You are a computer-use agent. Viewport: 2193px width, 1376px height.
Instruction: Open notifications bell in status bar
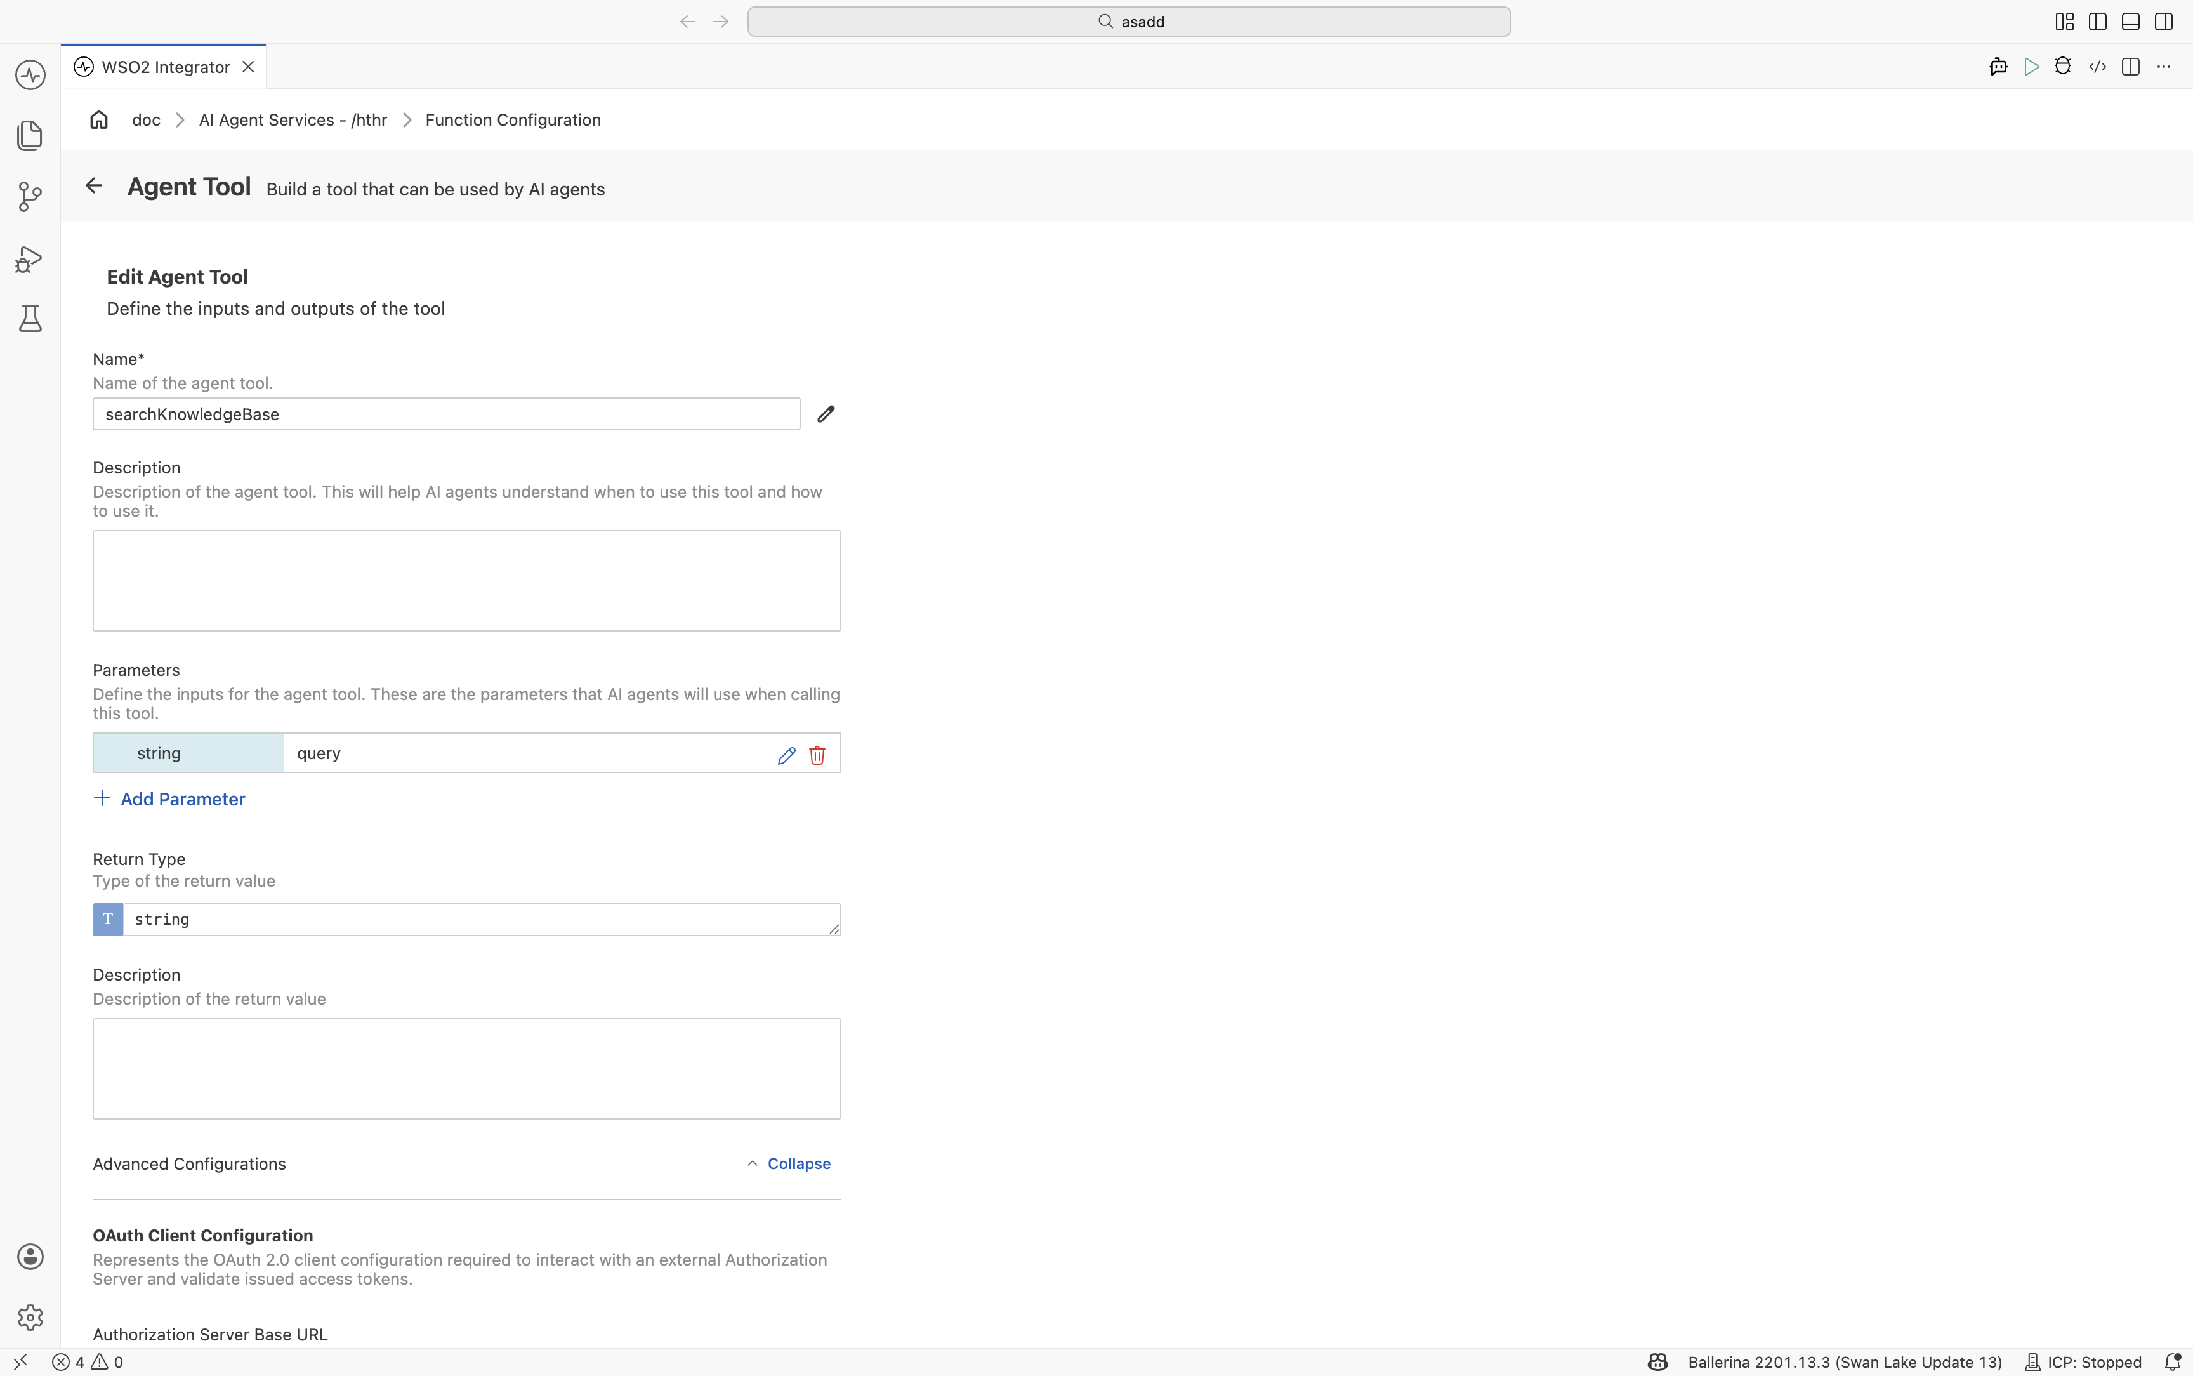2172,1362
